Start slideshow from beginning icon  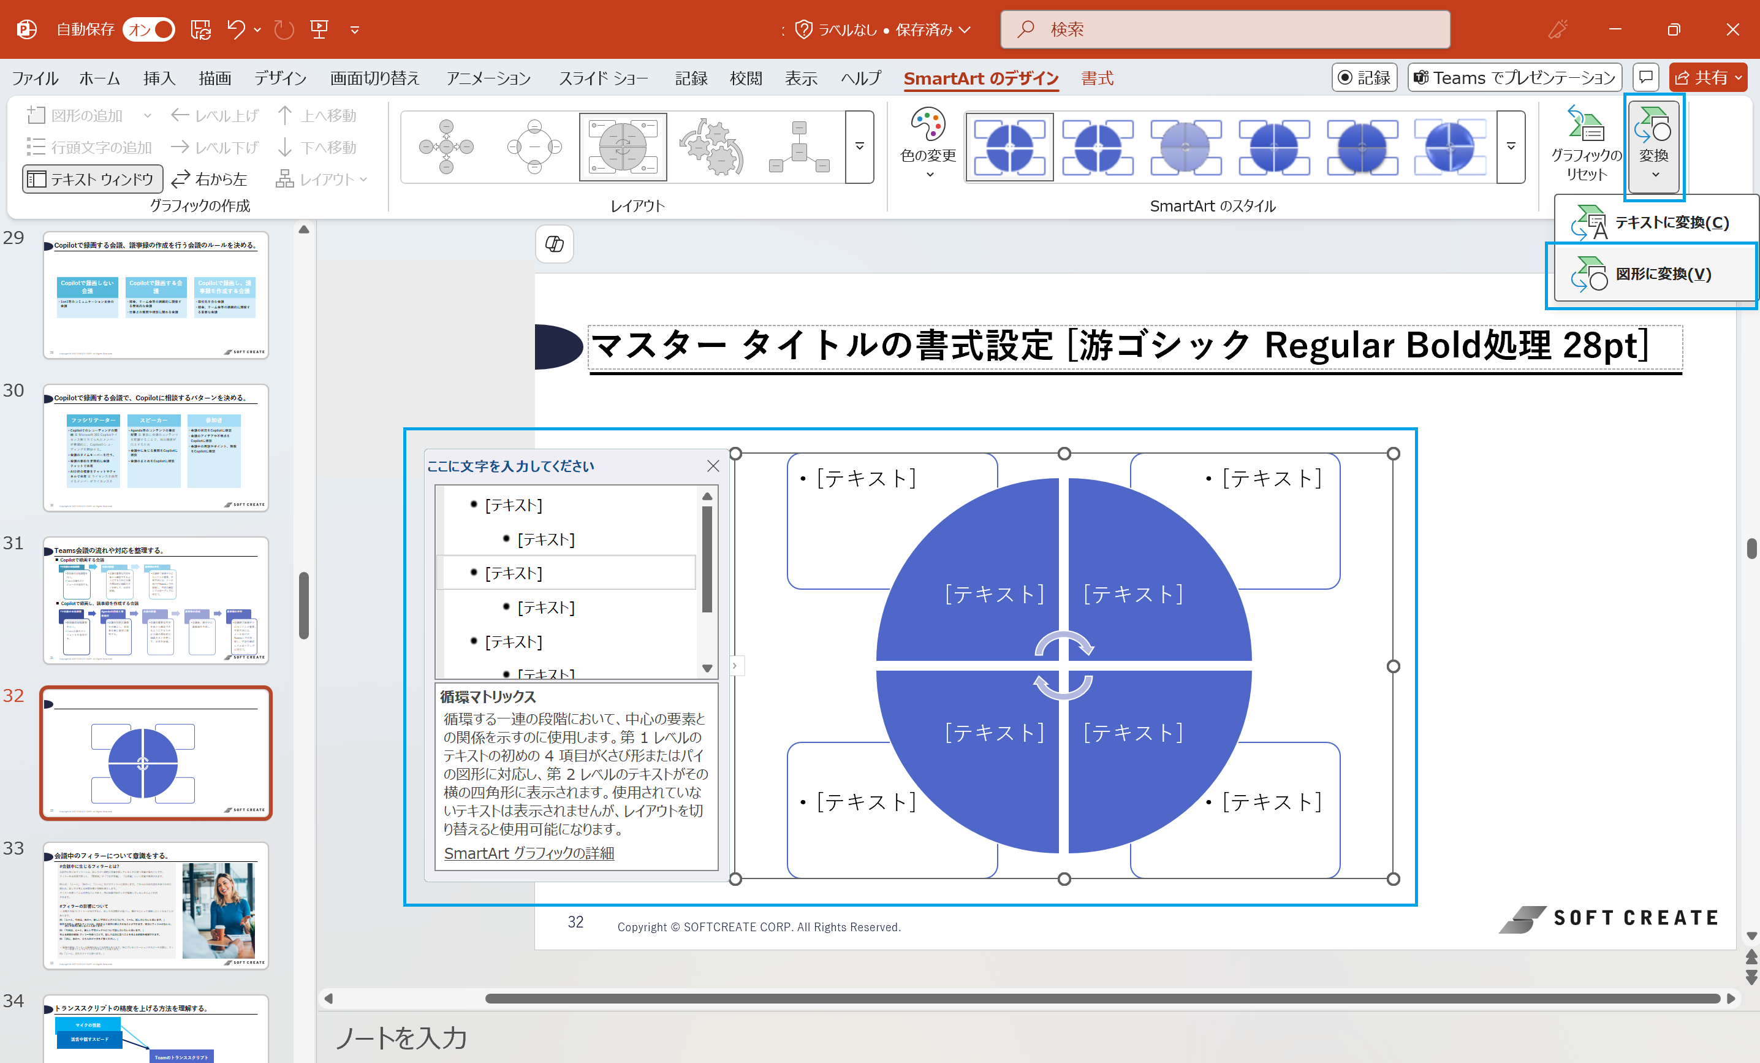pos(319,29)
